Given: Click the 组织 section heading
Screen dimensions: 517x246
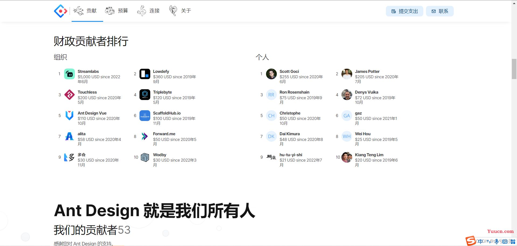Looking at the screenshot, I should [x=60, y=57].
